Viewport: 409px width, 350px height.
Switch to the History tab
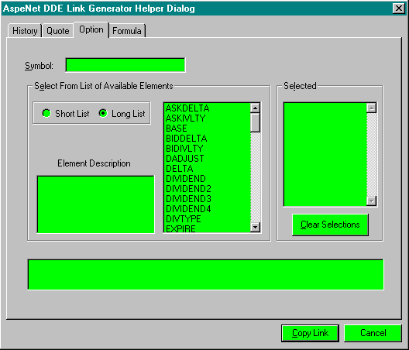point(25,31)
